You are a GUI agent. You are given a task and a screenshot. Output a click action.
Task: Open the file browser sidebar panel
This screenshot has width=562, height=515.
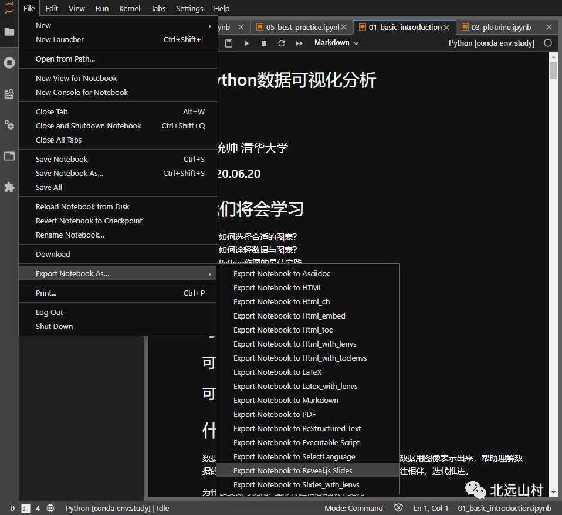pyautogui.click(x=9, y=32)
